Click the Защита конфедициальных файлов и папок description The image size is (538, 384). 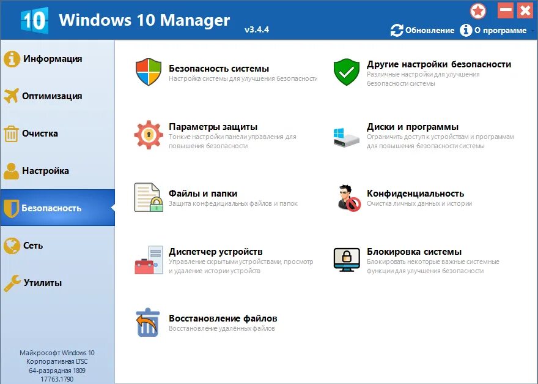pyautogui.click(x=233, y=203)
